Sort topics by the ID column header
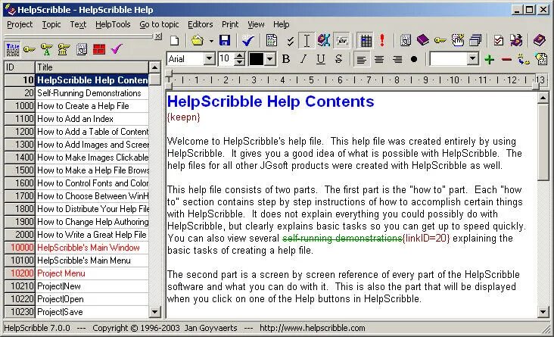 pyautogui.click(x=20, y=67)
